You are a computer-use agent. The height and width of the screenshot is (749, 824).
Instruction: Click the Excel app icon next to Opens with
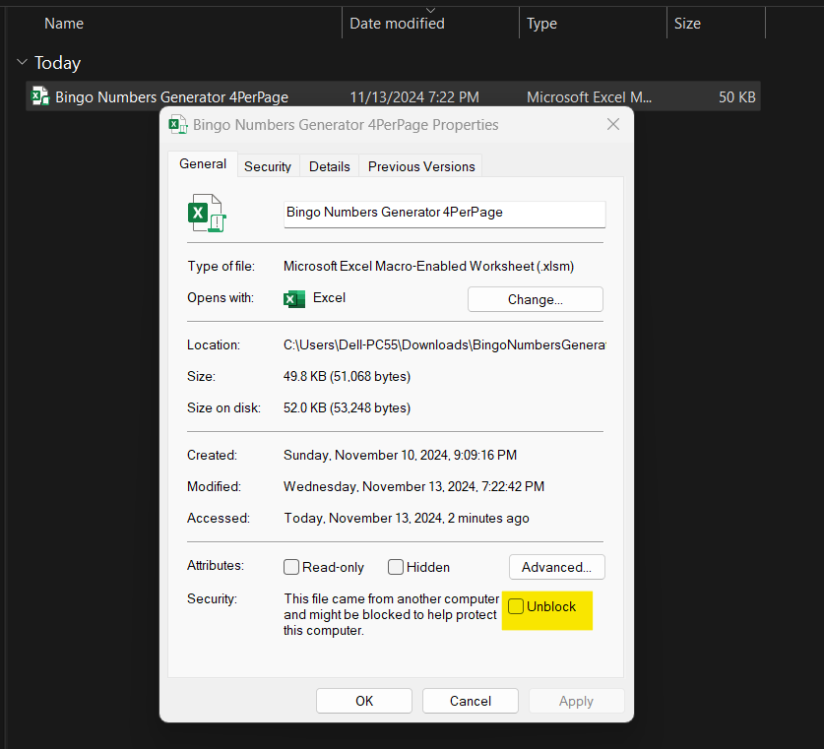[x=294, y=298]
